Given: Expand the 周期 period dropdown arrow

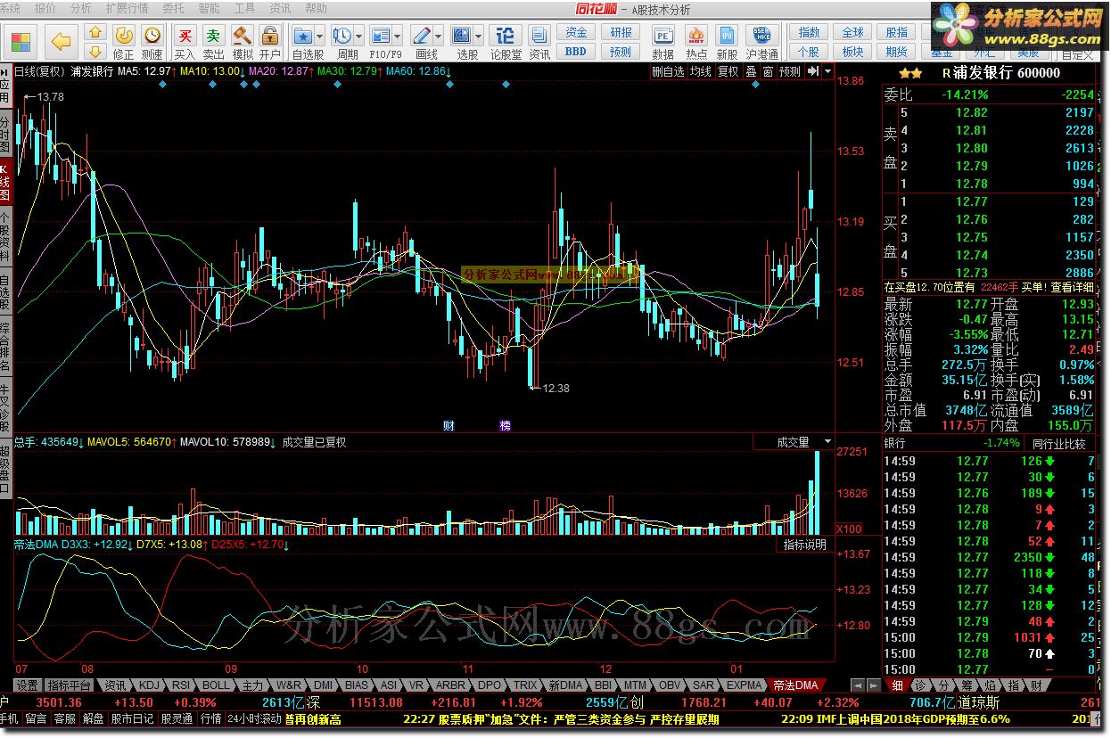Looking at the screenshot, I should [x=358, y=37].
